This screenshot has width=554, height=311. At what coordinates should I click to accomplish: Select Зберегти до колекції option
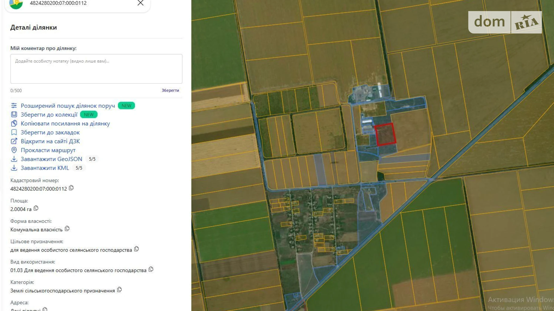coord(49,115)
